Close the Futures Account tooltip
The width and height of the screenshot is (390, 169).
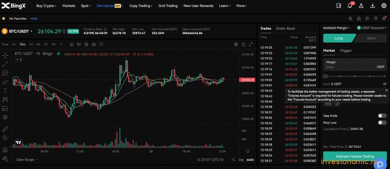click(386, 91)
